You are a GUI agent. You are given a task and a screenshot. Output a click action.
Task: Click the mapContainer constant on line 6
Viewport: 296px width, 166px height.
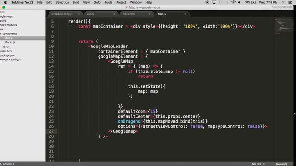[x=108, y=26]
